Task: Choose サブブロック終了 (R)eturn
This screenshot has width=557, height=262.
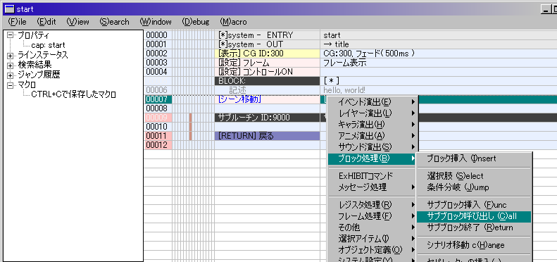Action: [x=473, y=227]
